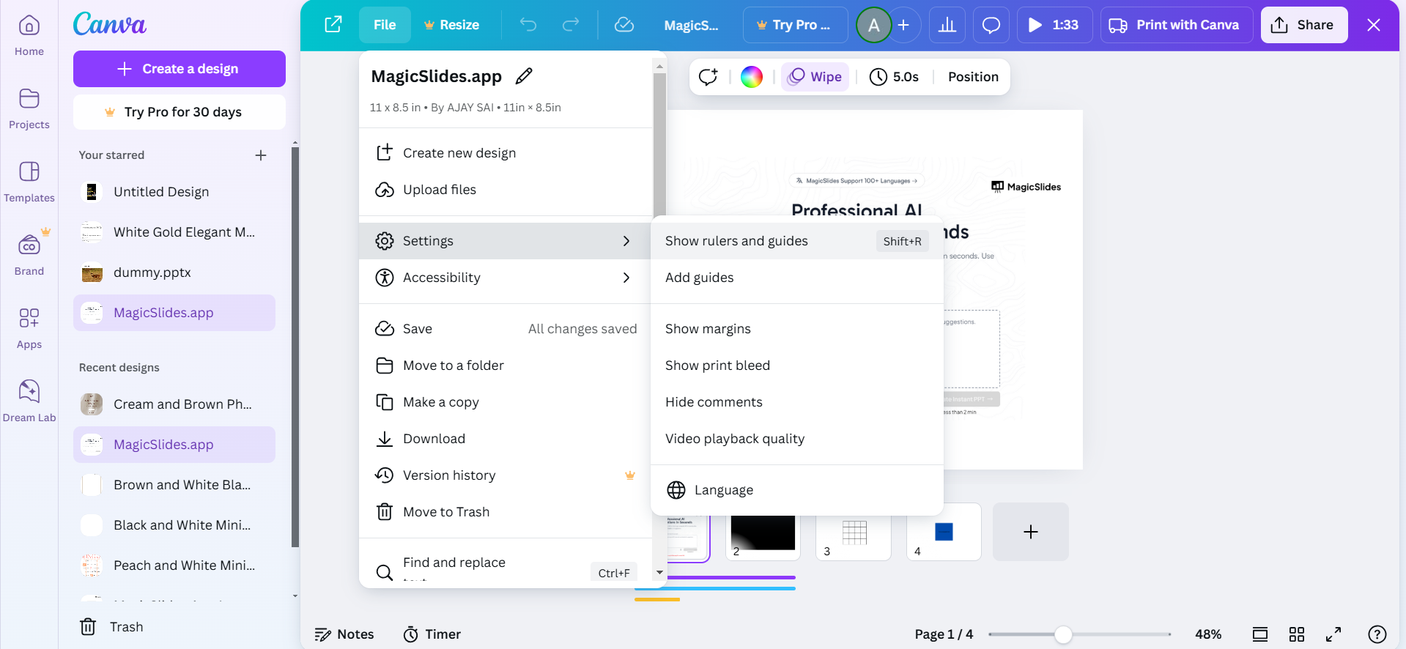Close the editor with the X icon
The width and height of the screenshot is (1406, 649).
[1374, 25]
